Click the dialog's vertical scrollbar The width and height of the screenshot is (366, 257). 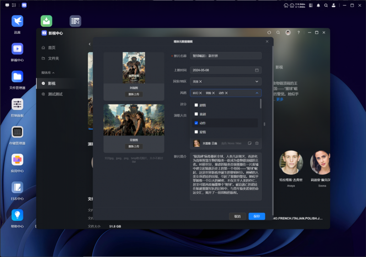click(x=273, y=131)
